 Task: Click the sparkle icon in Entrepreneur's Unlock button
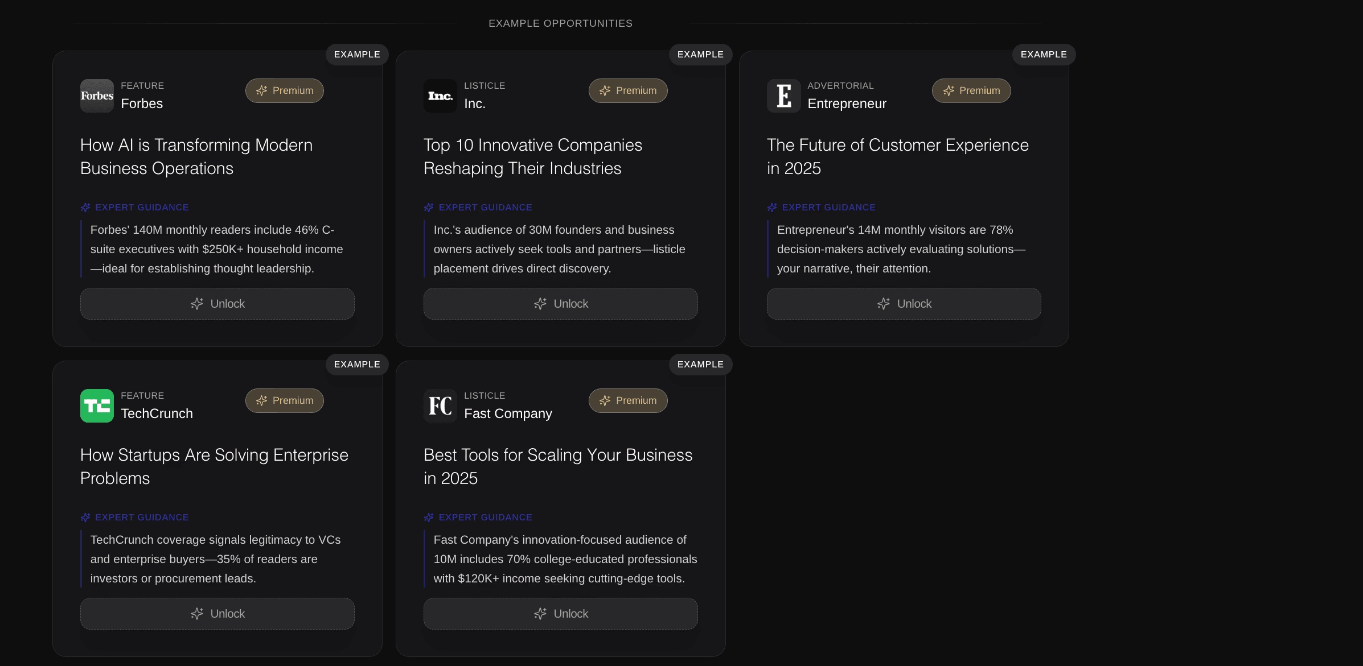(x=883, y=304)
